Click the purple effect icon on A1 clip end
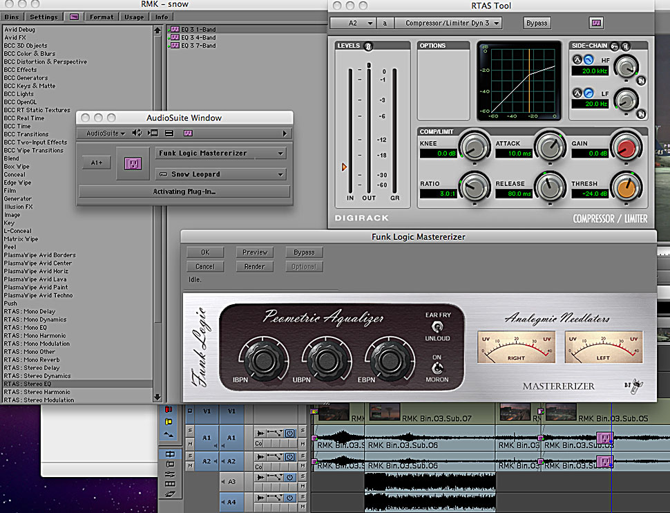This screenshot has height=513, width=670. pos(604,438)
